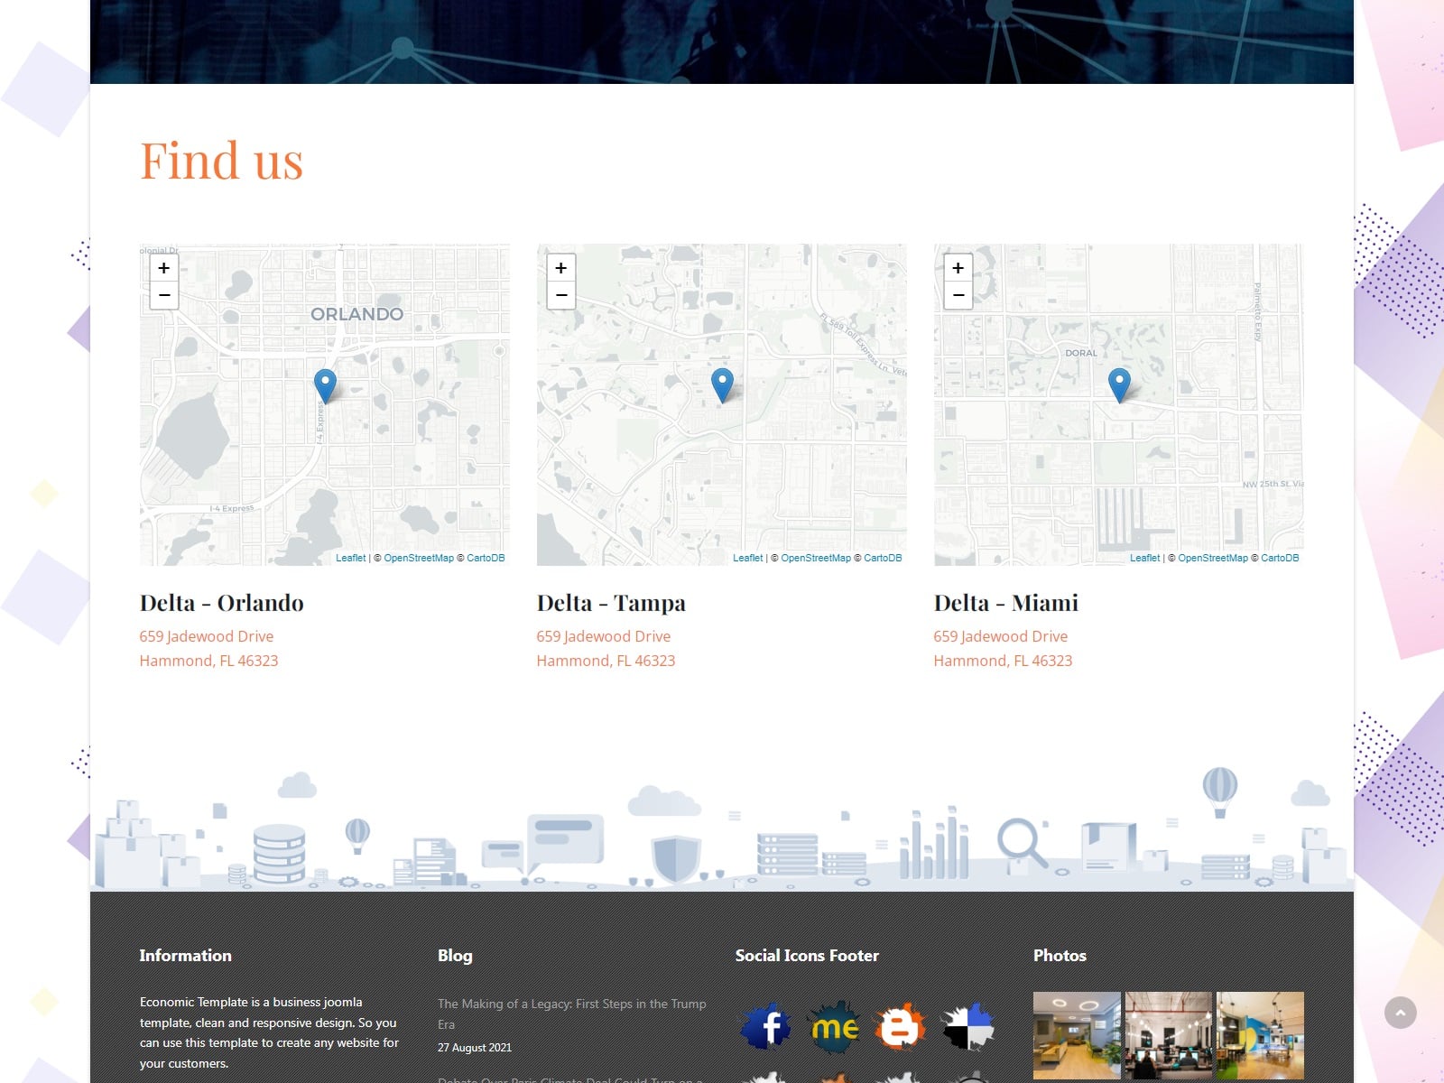Zoom out on the Orlando map
Viewport: 1444px width, 1083px height.
(x=163, y=295)
